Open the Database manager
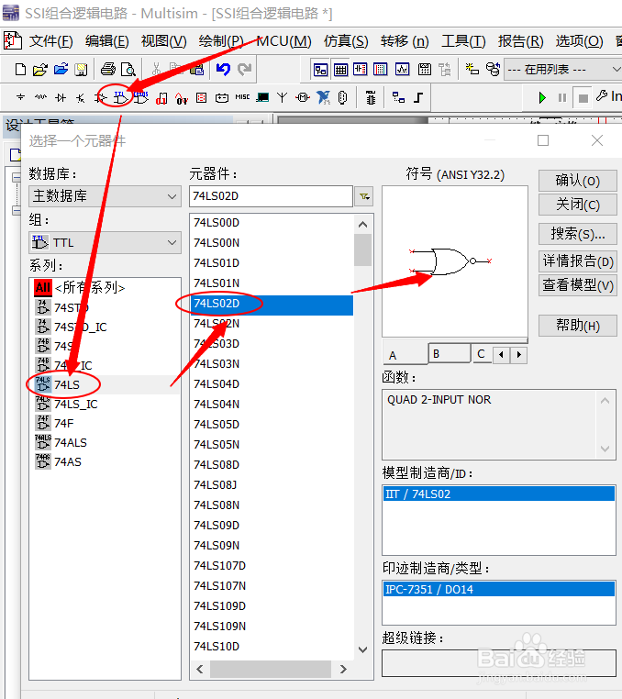 coord(493,69)
